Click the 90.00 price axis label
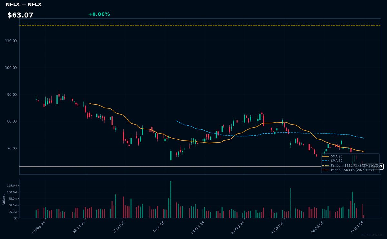Screen dimensions: 387x239 pos(12,95)
